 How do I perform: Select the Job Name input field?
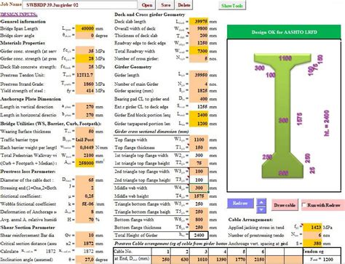pos(80,5)
